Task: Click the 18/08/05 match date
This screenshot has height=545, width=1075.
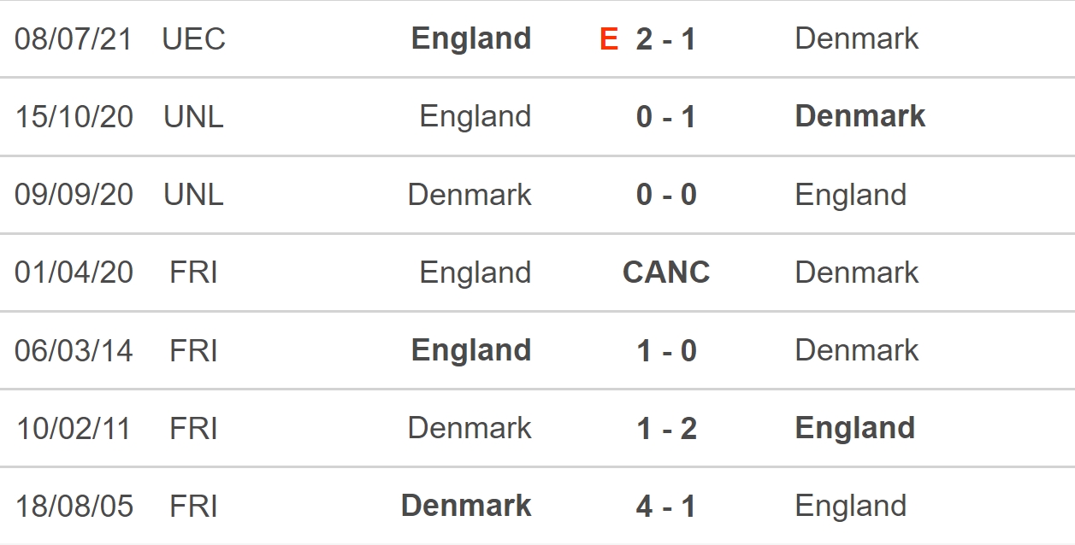Action: (x=74, y=507)
